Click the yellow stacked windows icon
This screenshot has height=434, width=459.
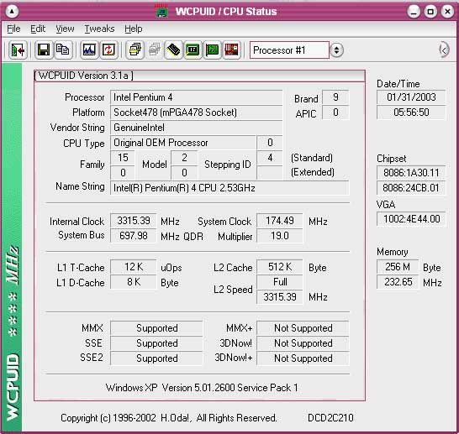(135, 50)
